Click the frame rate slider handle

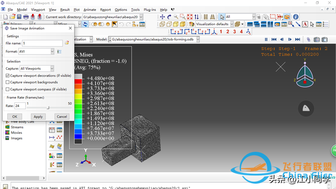coord(48,108)
